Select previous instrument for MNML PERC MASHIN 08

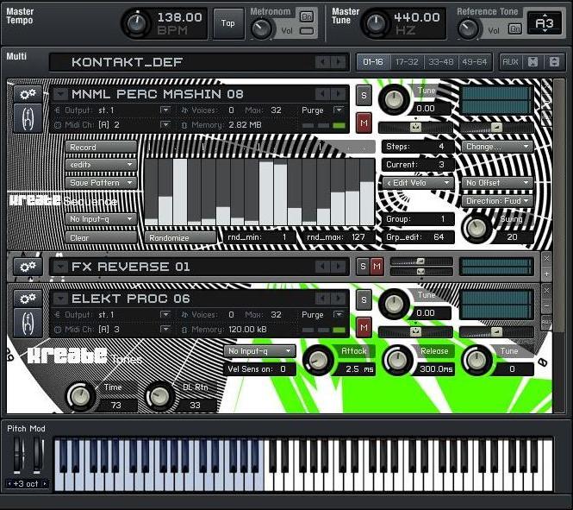pyautogui.click(x=322, y=94)
